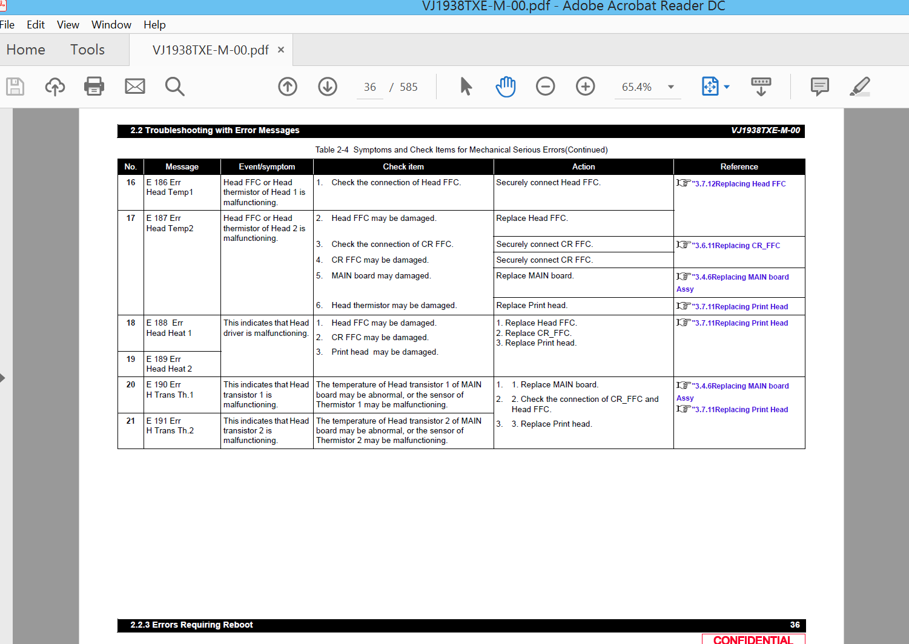Screen dimensions: 909x644
Task: Click the 'Reference' column header
Action: (739, 166)
